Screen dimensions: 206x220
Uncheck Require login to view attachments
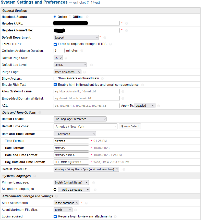tap(55, 216)
